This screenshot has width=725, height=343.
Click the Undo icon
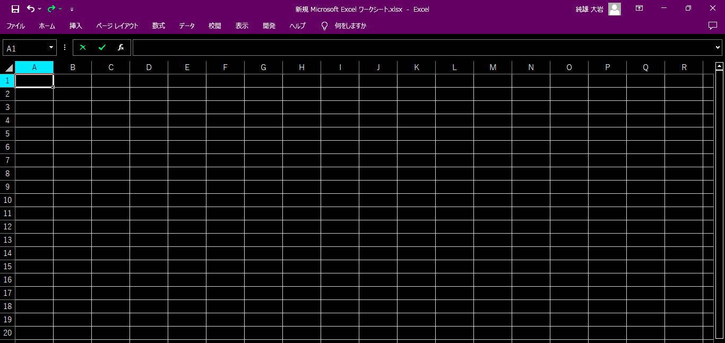pyautogui.click(x=31, y=8)
